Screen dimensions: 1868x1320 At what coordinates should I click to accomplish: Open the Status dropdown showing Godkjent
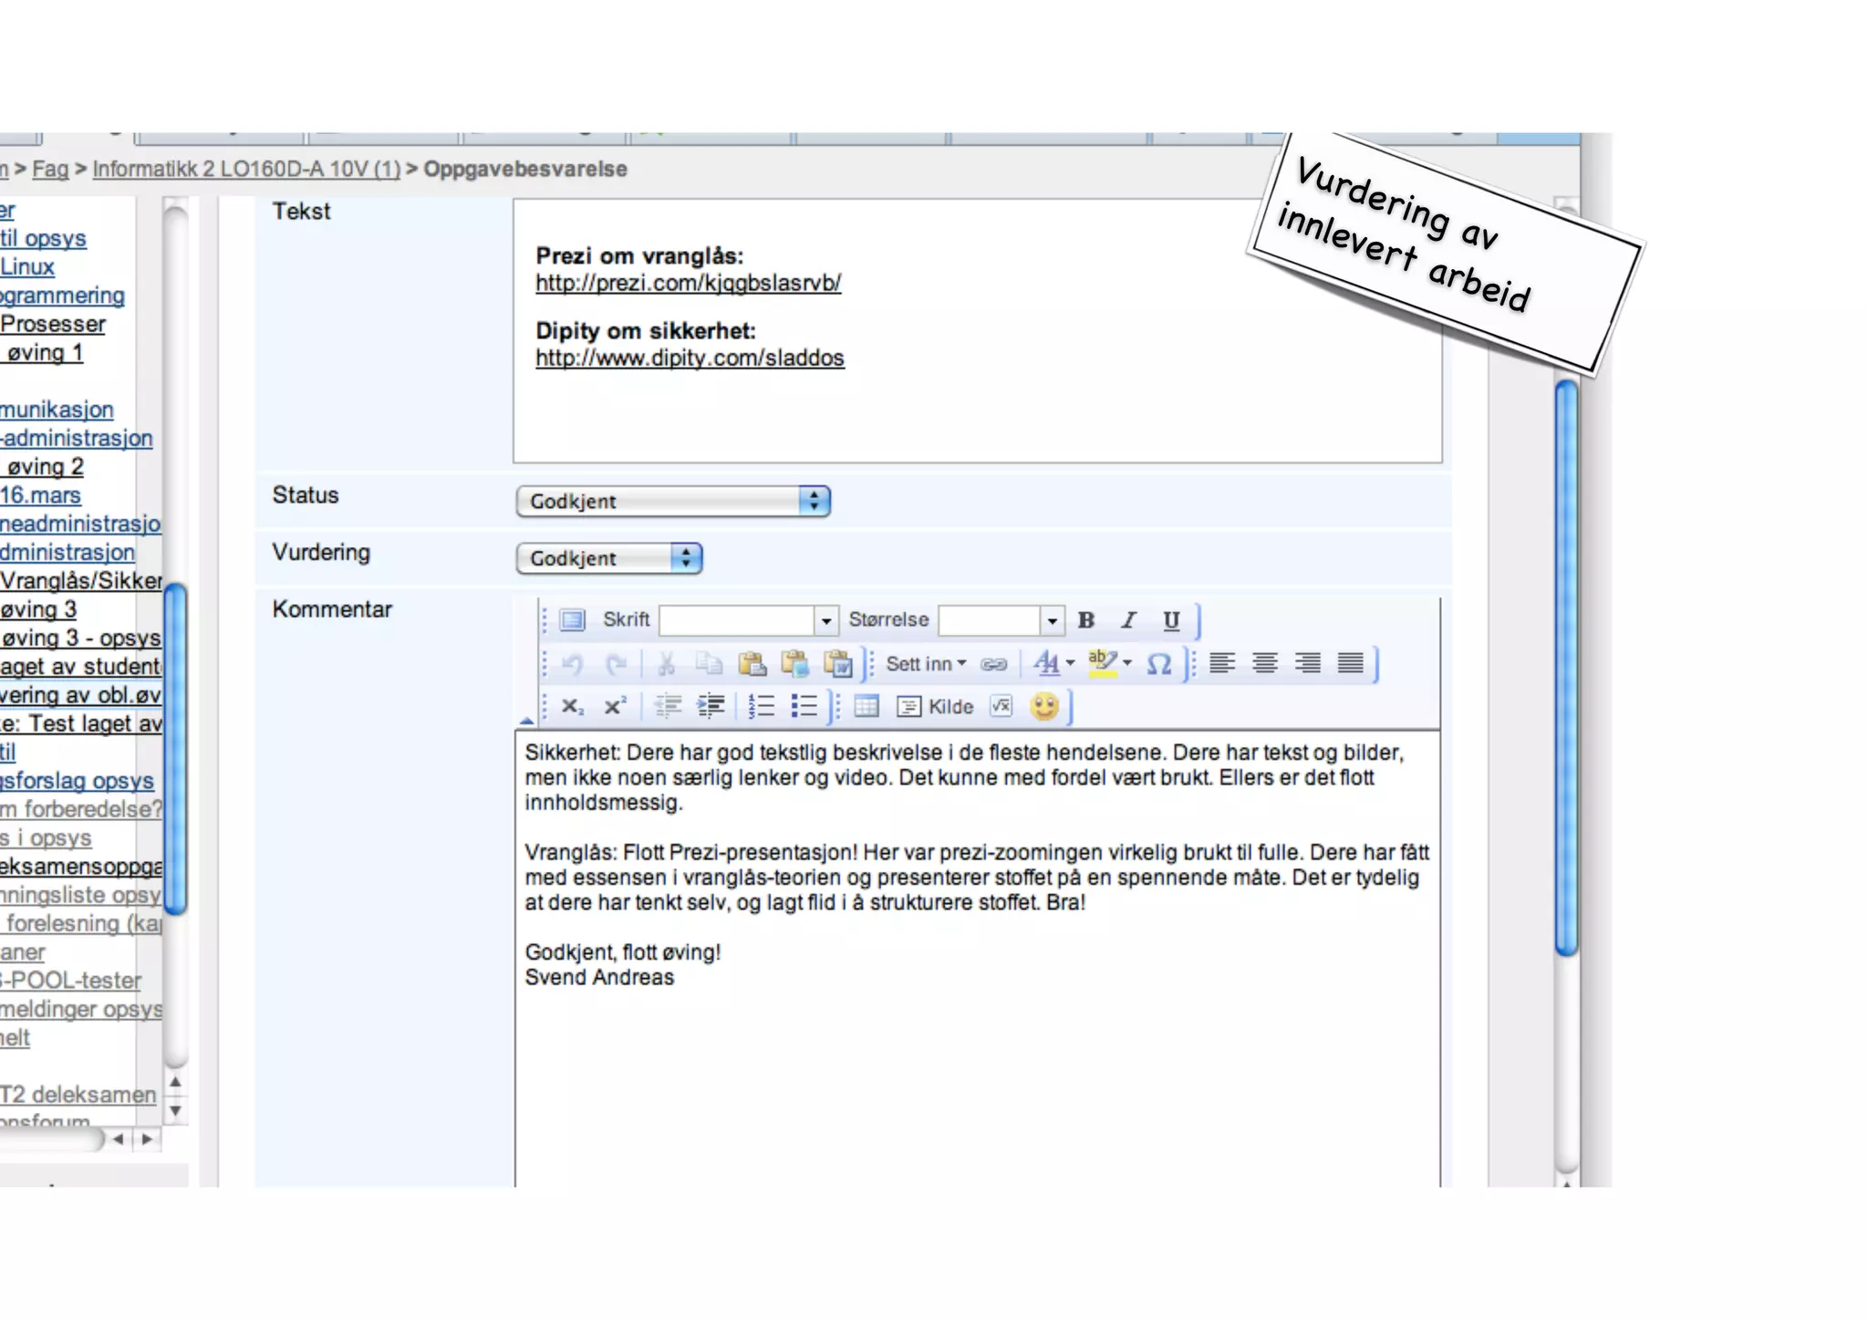pyautogui.click(x=672, y=501)
